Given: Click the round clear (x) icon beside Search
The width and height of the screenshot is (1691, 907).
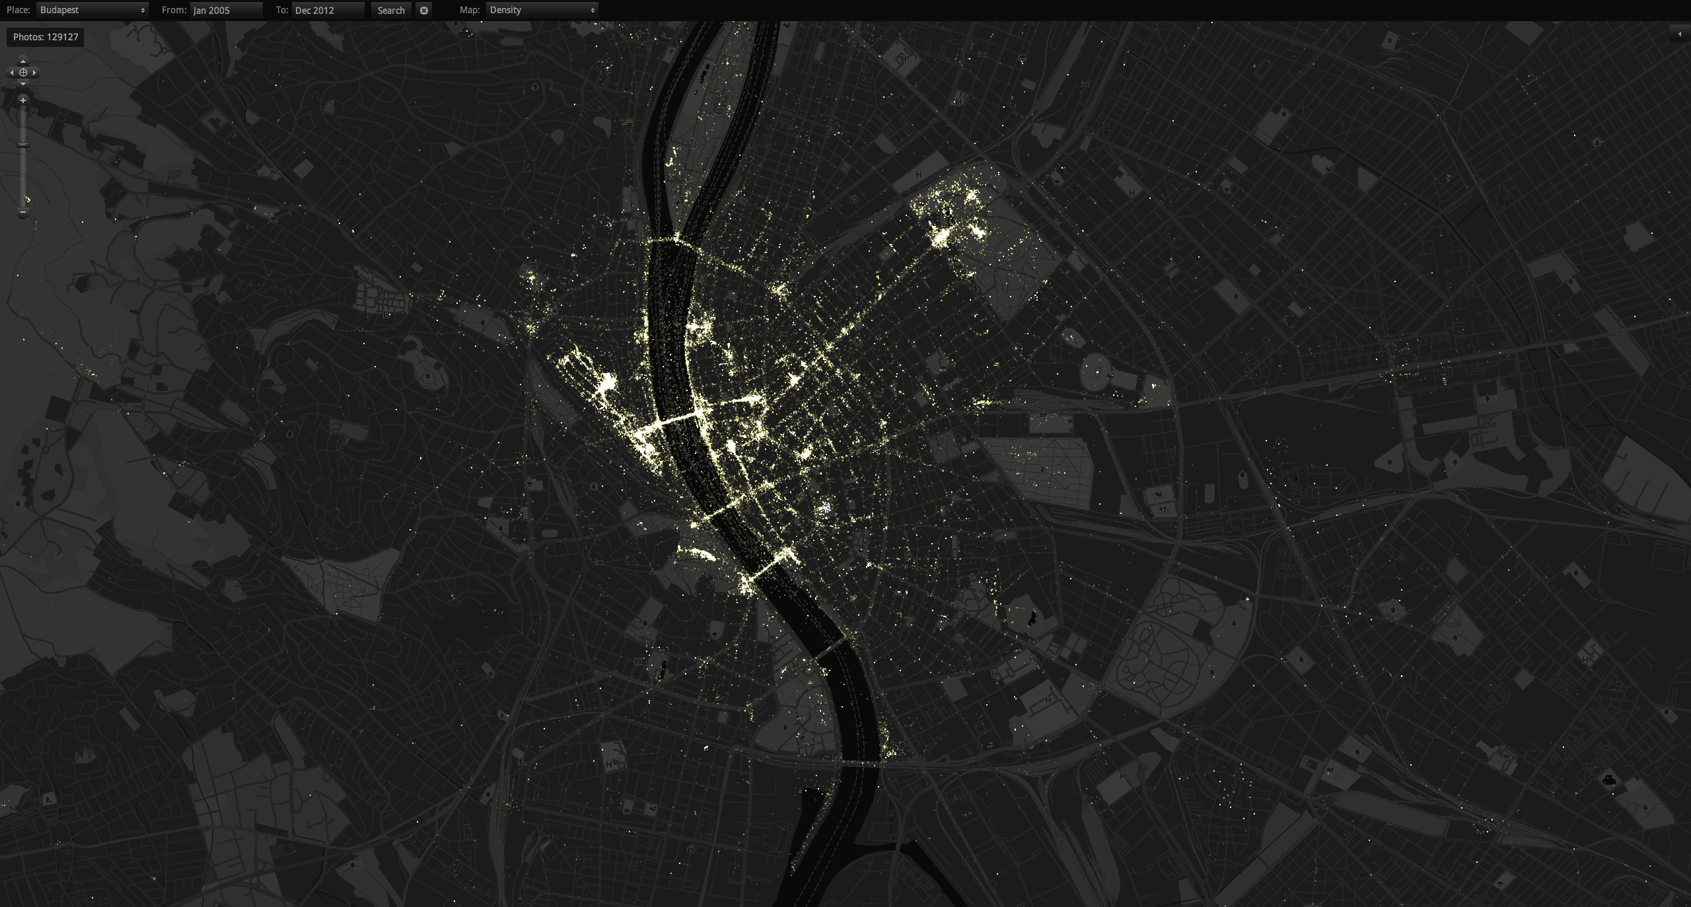Looking at the screenshot, I should coord(424,11).
